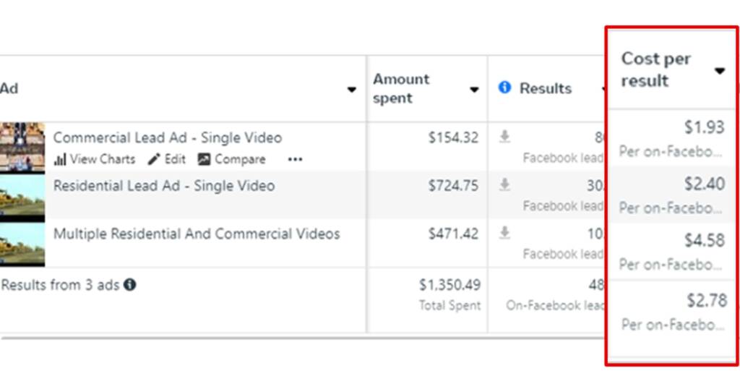Click the Results column header
The height and width of the screenshot is (392, 740).
coord(546,88)
